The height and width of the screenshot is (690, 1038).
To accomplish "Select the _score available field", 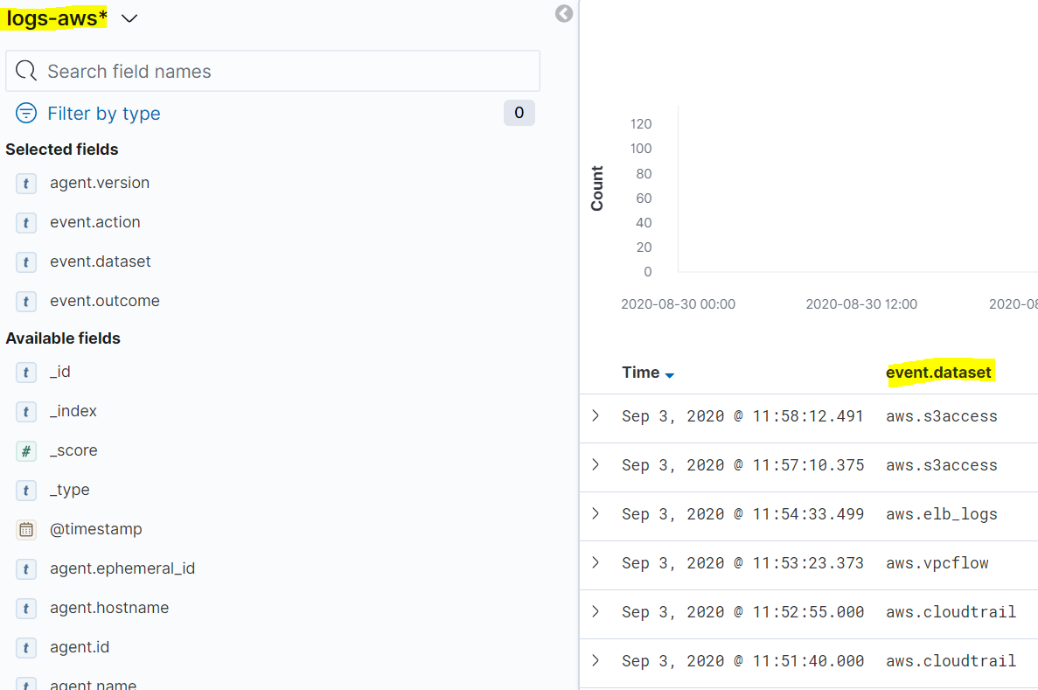I will (73, 450).
